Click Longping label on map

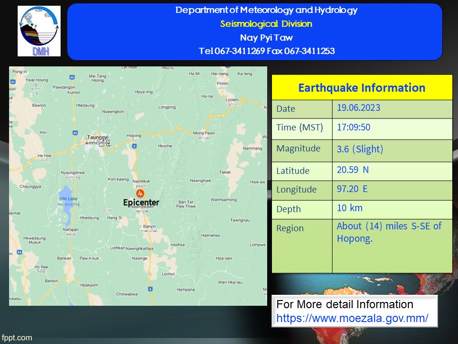pos(167,107)
